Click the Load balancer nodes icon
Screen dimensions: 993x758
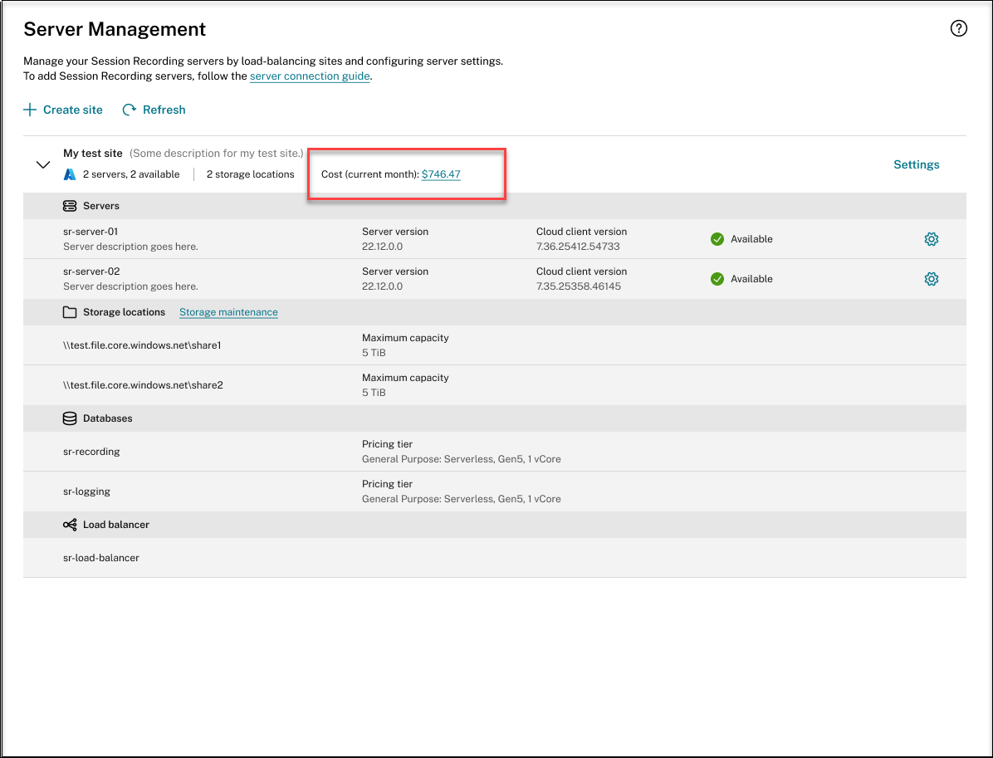(70, 525)
